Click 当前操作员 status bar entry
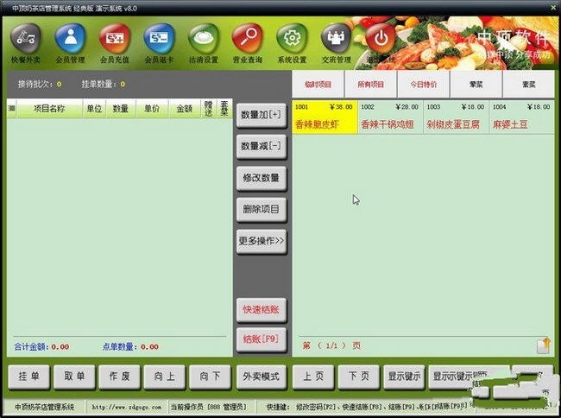The width and height of the screenshot is (561, 418). (x=209, y=408)
